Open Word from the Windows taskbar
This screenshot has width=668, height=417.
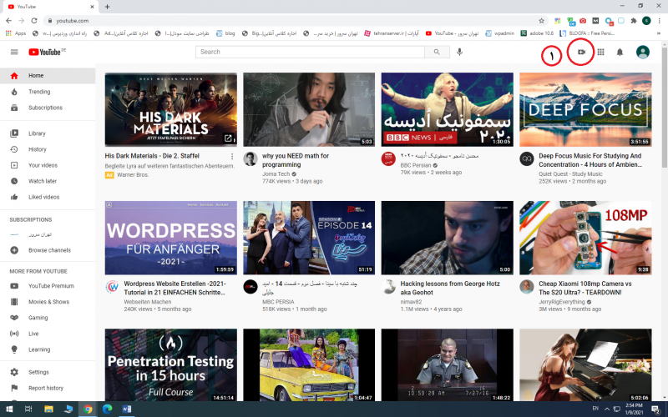[x=127, y=409]
